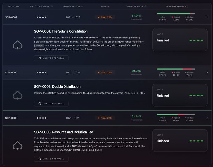This screenshot has width=213, height=167.
Task: Sort by Participation arrow icon
Action: (x=145, y=6)
